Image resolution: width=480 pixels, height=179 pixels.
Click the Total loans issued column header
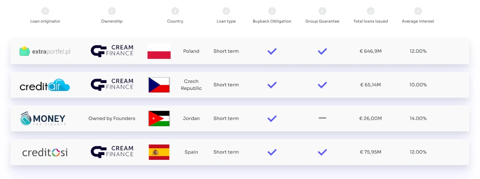tap(370, 21)
